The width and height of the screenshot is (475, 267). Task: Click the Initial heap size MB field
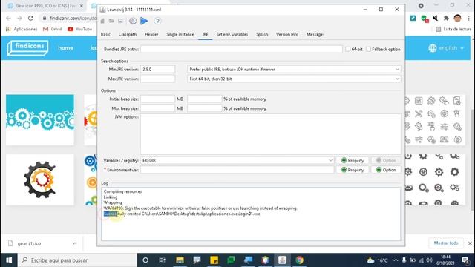pos(157,99)
